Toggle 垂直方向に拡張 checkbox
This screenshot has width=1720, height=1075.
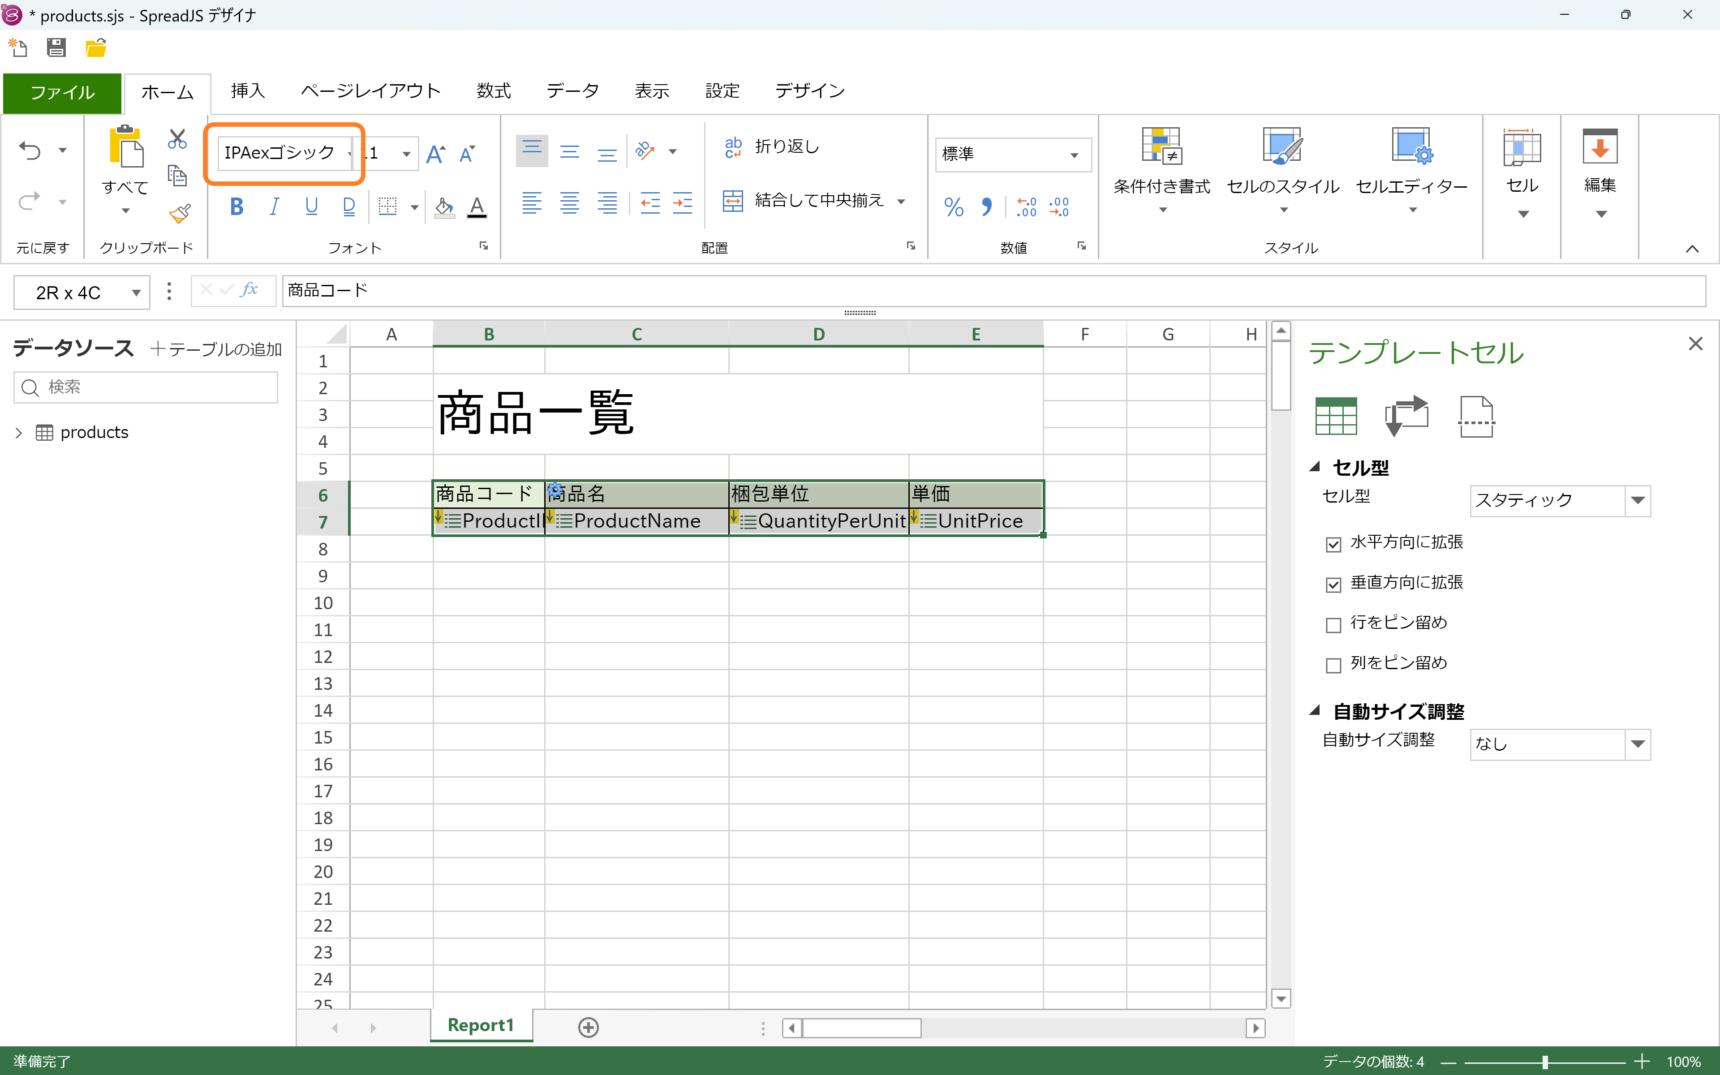pos(1333,585)
